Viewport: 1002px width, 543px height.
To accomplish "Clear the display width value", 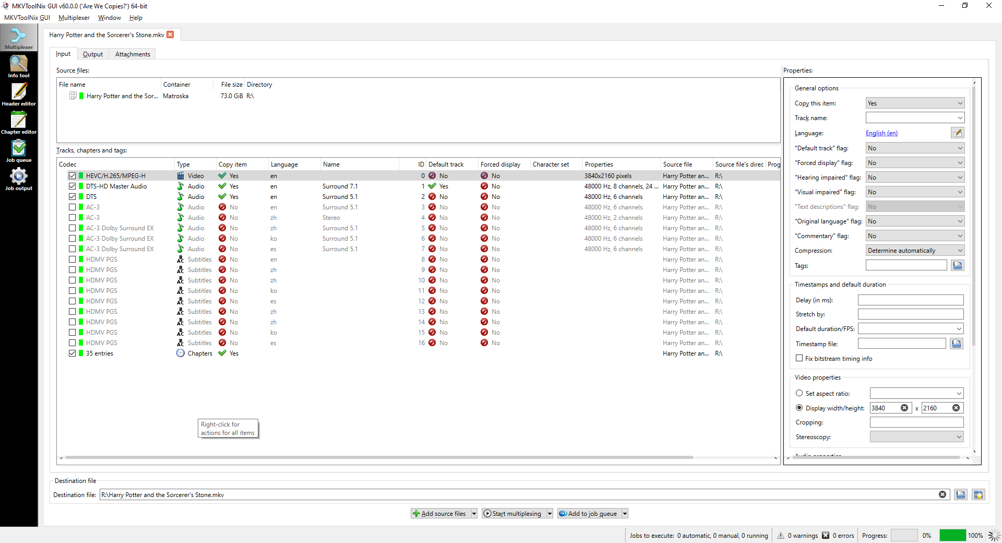I will (x=904, y=408).
